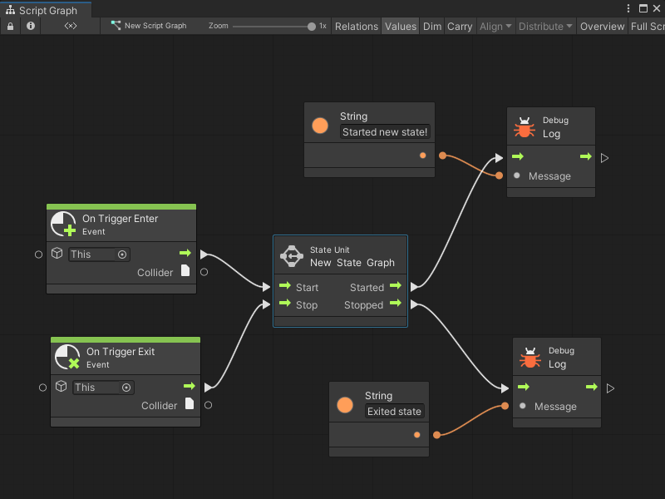665x499 pixels.
Task: Open the kebab menu at top right
Action: click(x=630, y=7)
